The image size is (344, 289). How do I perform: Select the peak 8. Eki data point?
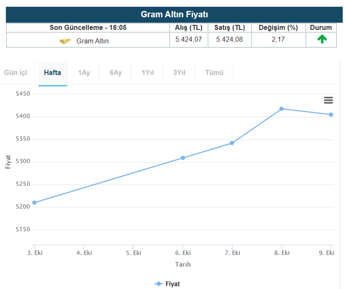pyautogui.click(x=281, y=109)
